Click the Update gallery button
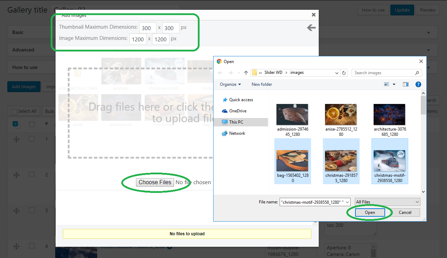Viewport: 447px width, 258px height. pos(402,10)
